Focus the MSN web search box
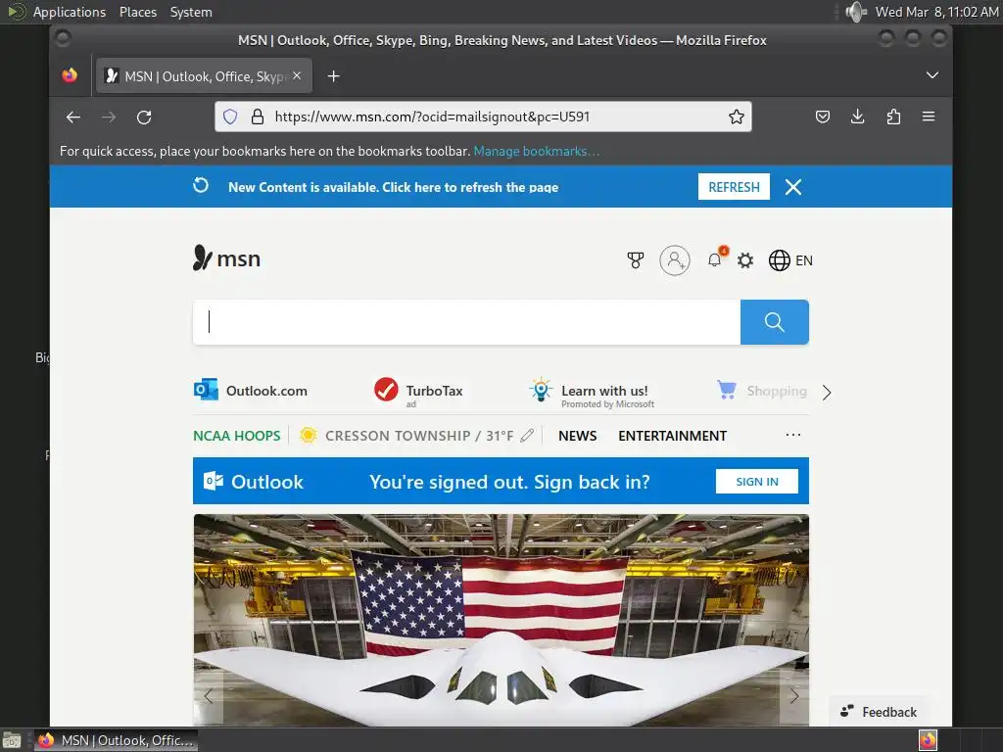Screen dimensions: 1003x752 467,321
